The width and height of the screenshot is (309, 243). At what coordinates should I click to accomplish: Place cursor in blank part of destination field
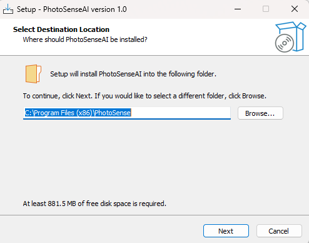pos(181,113)
